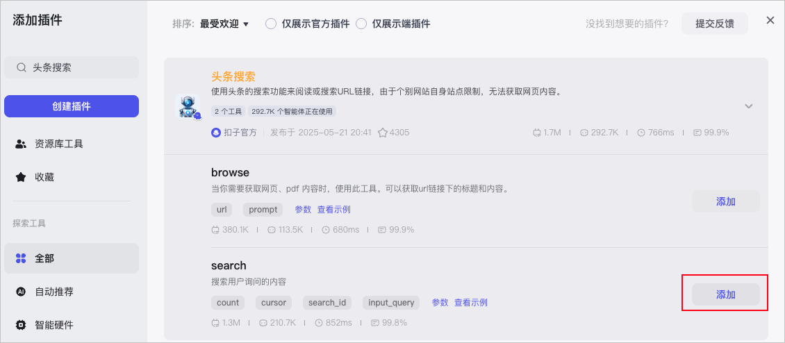Click the search_id parameter tag

[x=327, y=303]
